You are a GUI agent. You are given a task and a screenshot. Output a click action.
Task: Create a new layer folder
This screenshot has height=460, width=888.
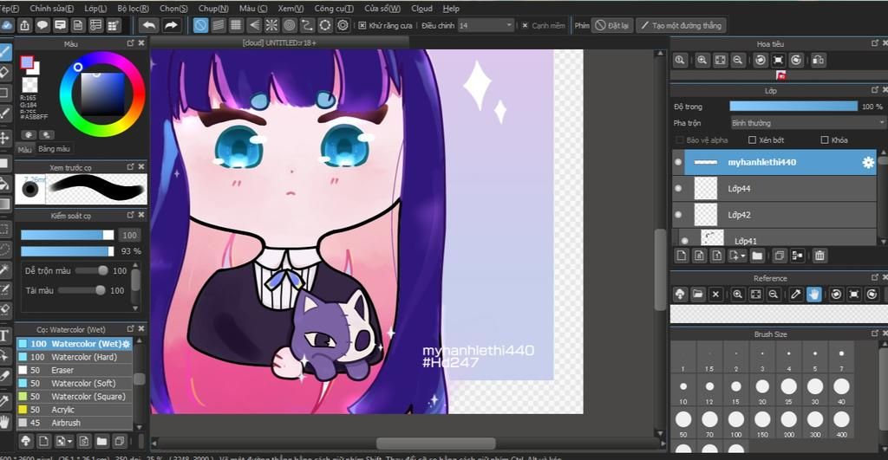coord(757,256)
